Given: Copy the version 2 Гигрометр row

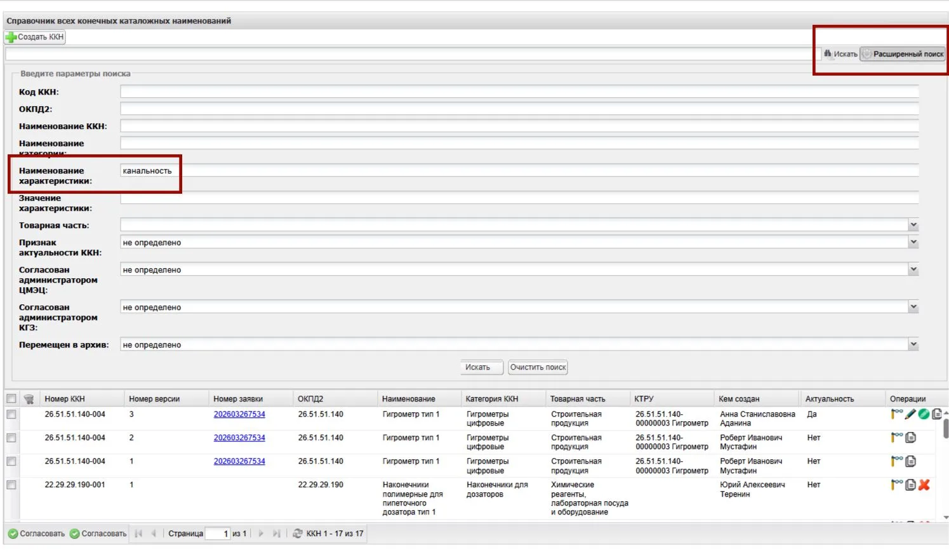Looking at the screenshot, I should coord(911,437).
